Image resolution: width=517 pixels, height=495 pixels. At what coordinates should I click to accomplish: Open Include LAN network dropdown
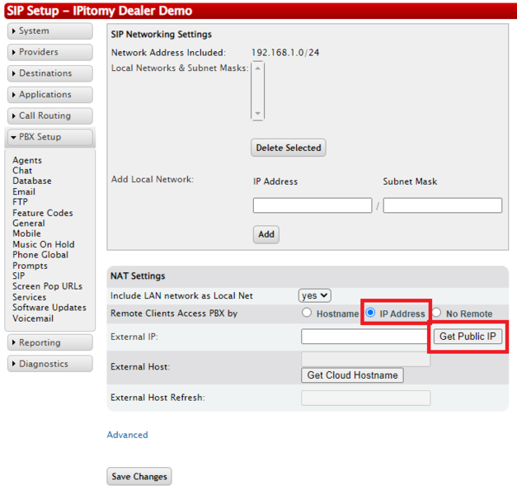click(x=314, y=295)
